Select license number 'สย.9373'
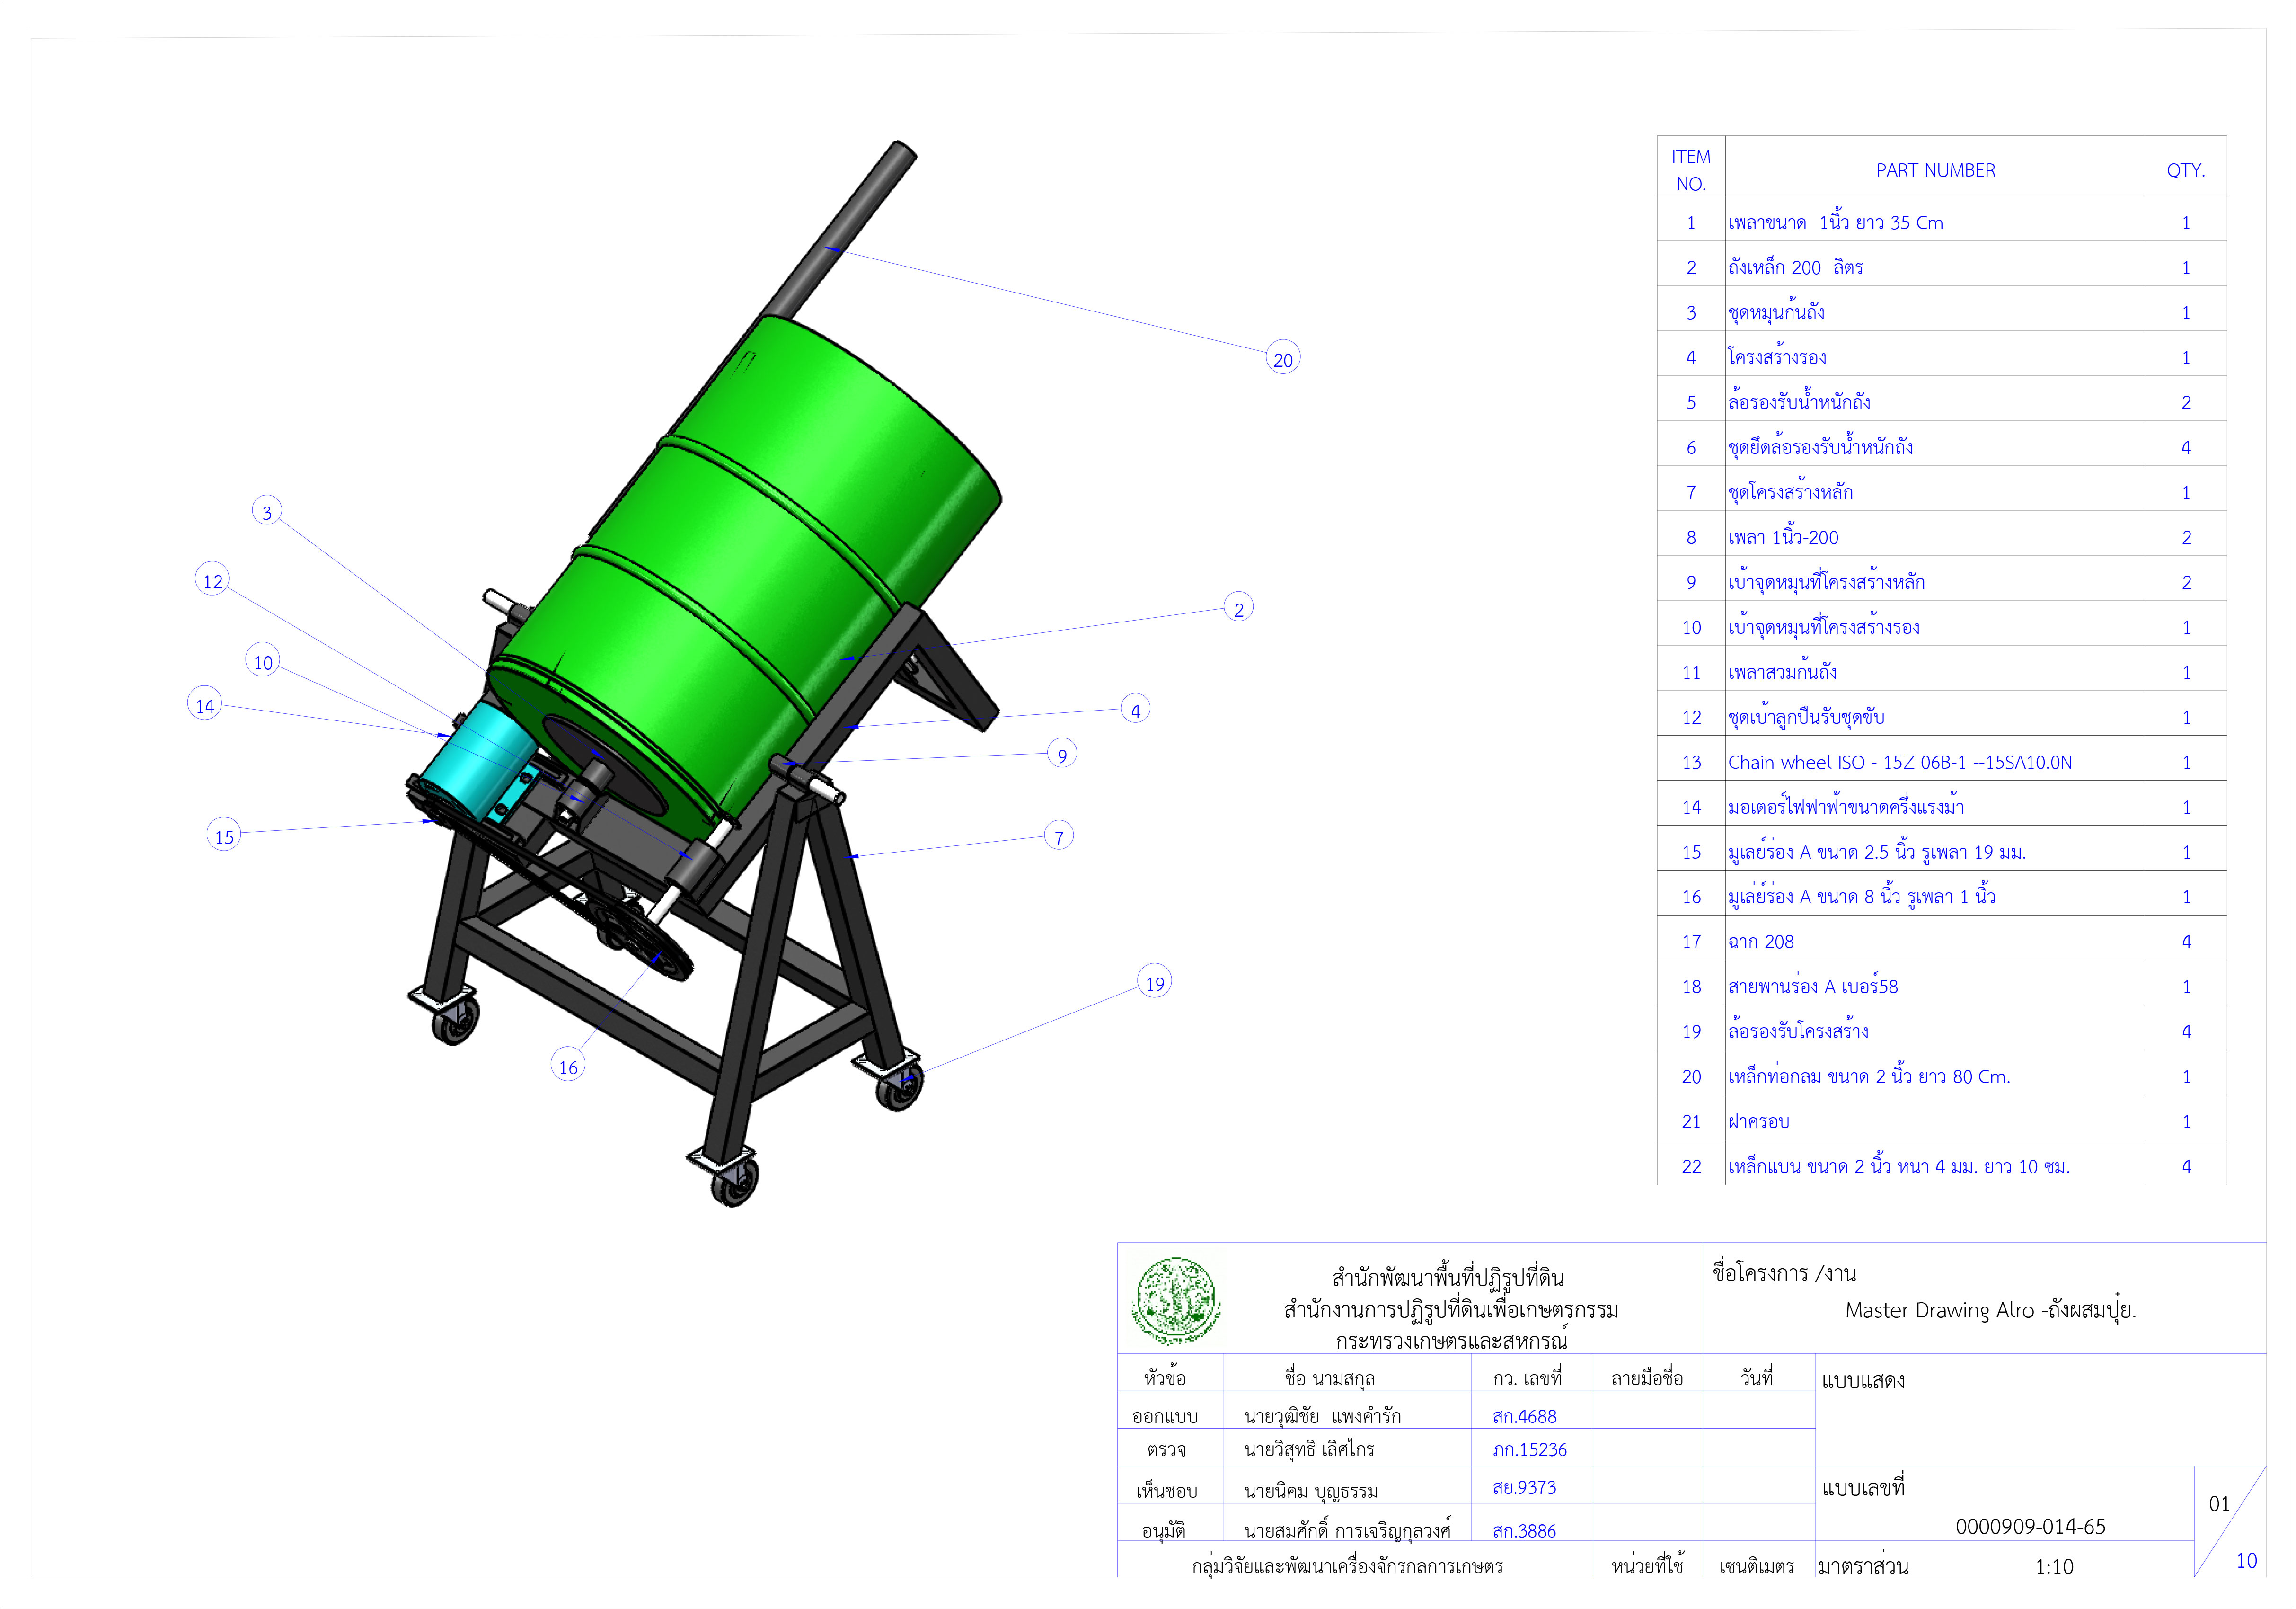2296x1609 pixels. [1524, 1488]
